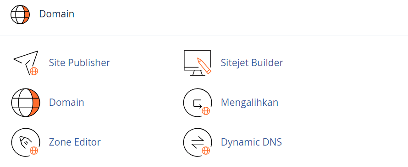408x167 pixels.
Task: Click the orange globe badge on Mengalihkan
Action: click(205, 111)
